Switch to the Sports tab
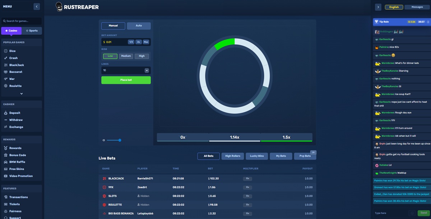Viewport: 431px width, 219px height. [x=32, y=31]
